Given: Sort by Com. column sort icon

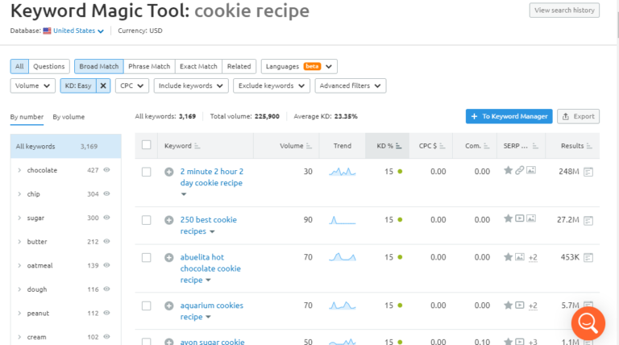Looking at the screenshot, I should pyautogui.click(x=486, y=146).
